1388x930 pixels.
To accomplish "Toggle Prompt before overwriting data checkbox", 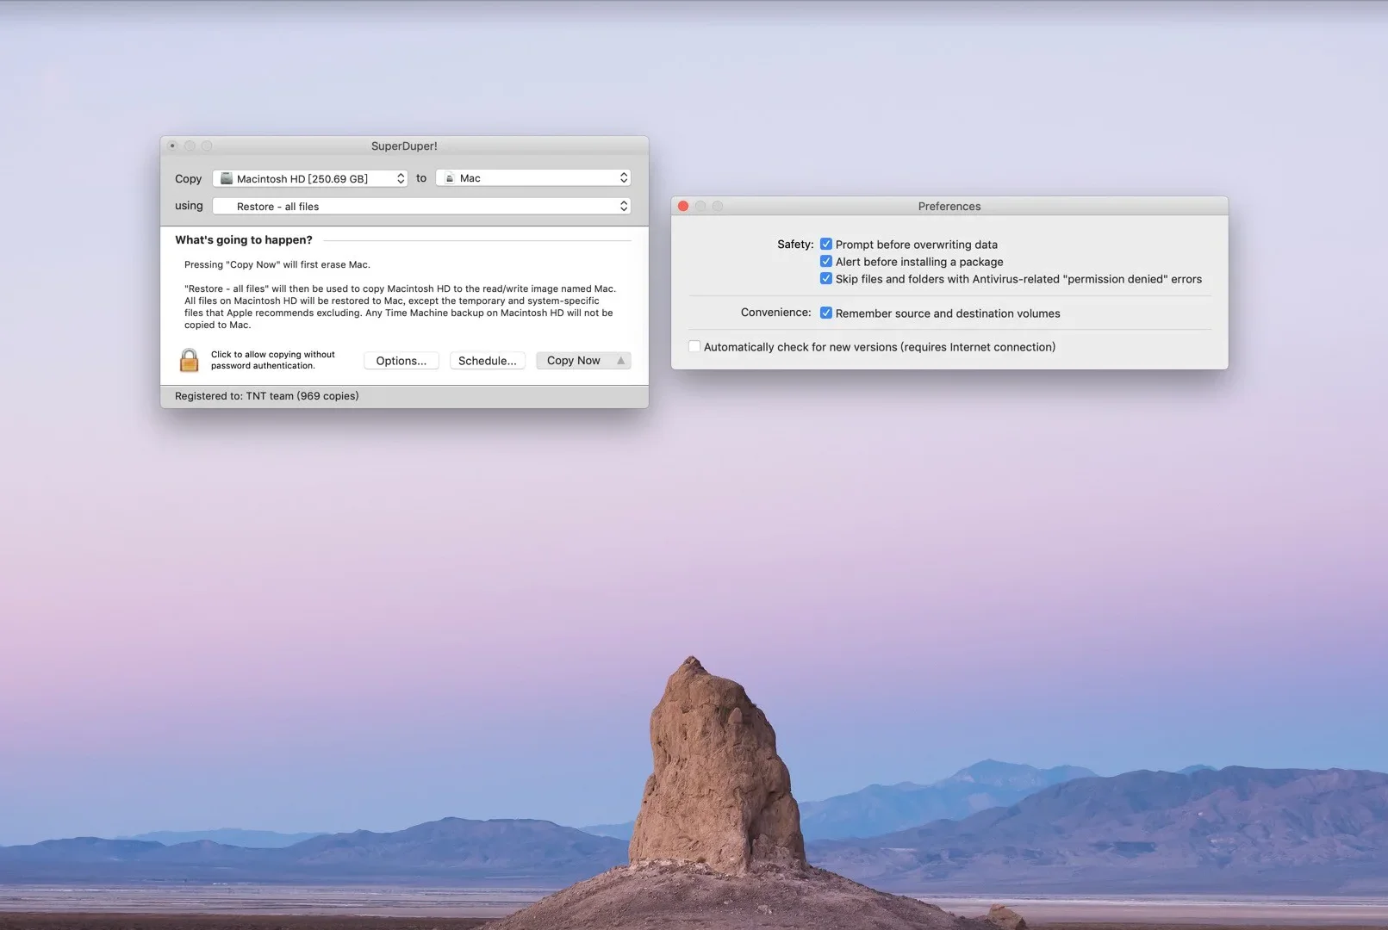I will [x=826, y=245].
